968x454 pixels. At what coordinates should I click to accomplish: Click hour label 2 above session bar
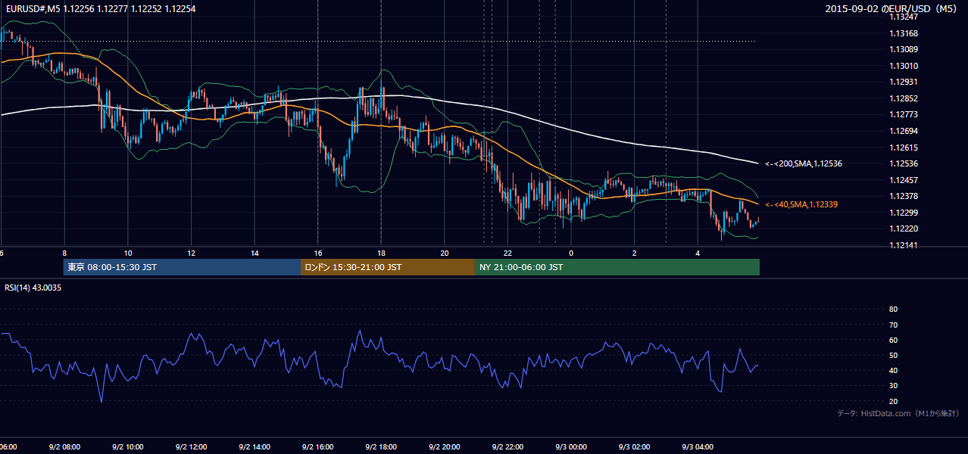click(x=635, y=253)
